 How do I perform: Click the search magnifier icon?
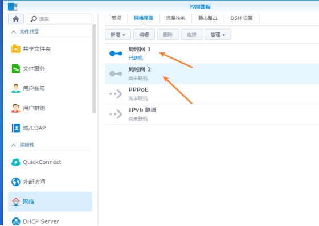click(34, 19)
